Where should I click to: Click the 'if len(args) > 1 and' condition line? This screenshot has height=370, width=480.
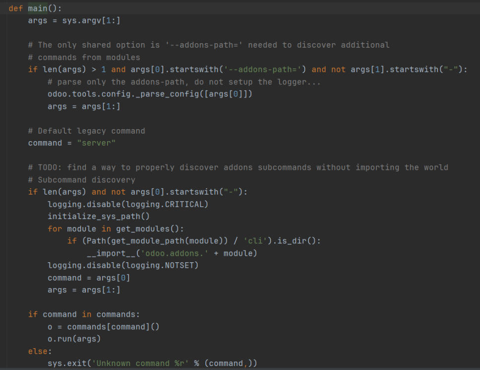(247, 70)
